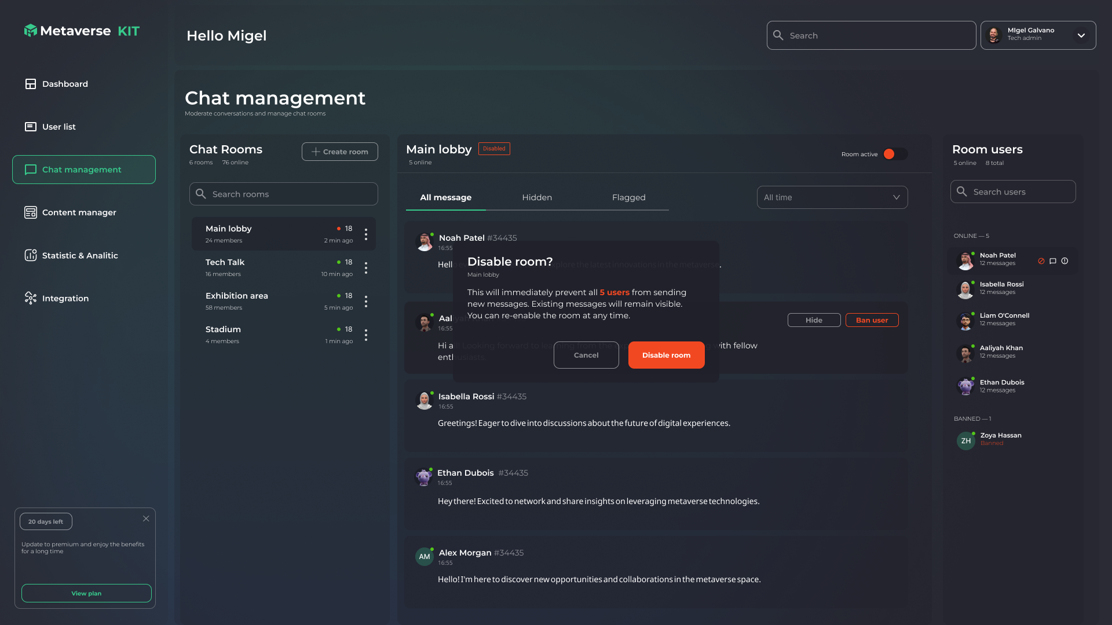Go to Statistic & Analitic in sidebar
Image resolution: width=1112 pixels, height=625 pixels.
80,255
